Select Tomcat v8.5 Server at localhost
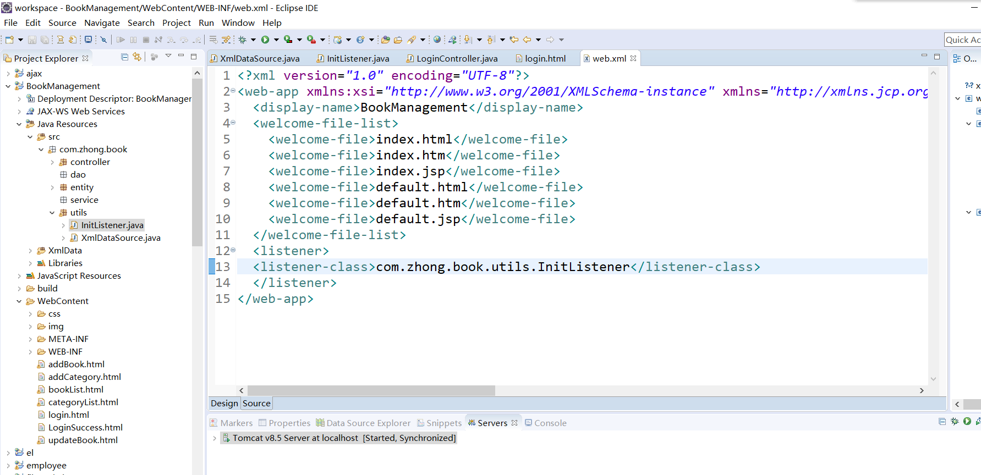The image size is (981, 475). [338, 438]
